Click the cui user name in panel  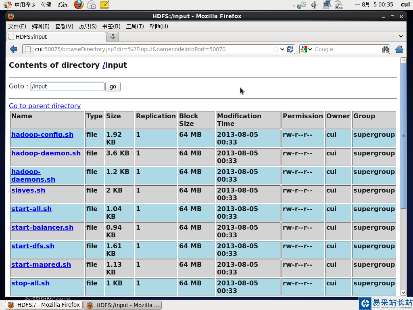click(x=405, y=4)
